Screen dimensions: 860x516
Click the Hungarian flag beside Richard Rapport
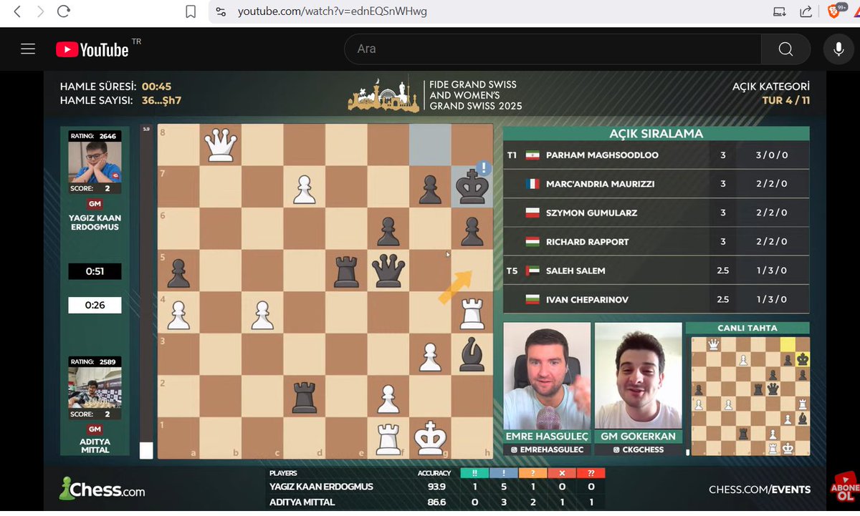(x=532, y=242)
